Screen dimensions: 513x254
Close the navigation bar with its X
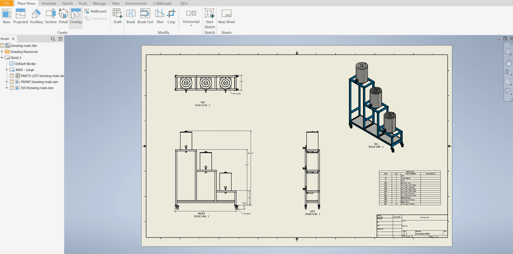[510, 44]
